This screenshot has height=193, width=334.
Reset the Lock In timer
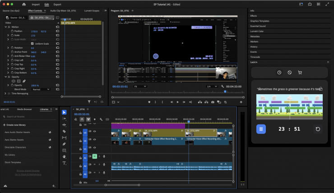[x=317, y=129]
